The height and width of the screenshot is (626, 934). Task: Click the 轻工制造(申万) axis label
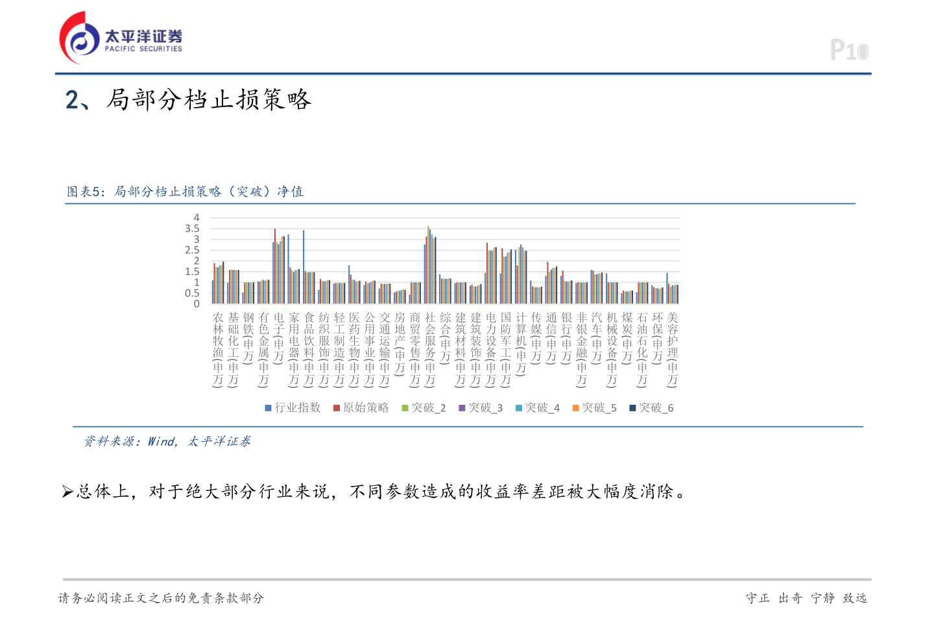339,350
